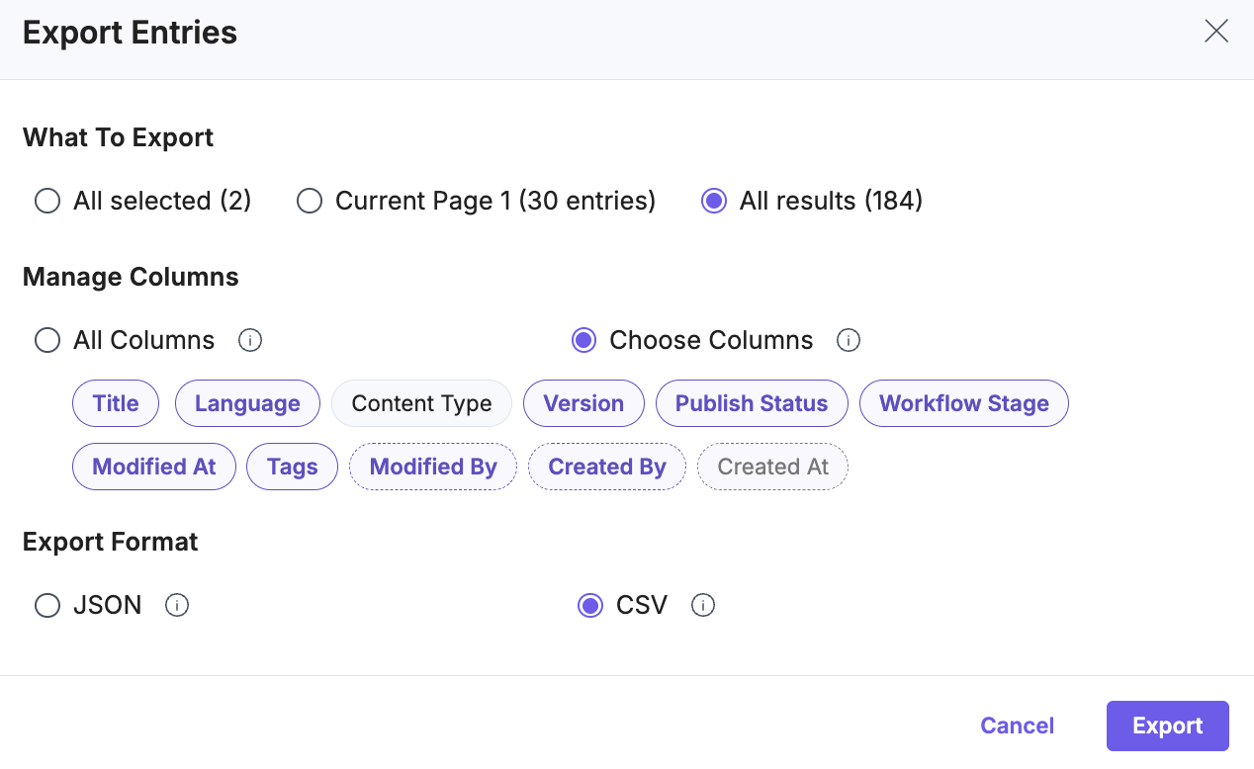The width and height of the screenshot is (1254, 769).
Task: Enable the Created At column
Action: [772, 467]
